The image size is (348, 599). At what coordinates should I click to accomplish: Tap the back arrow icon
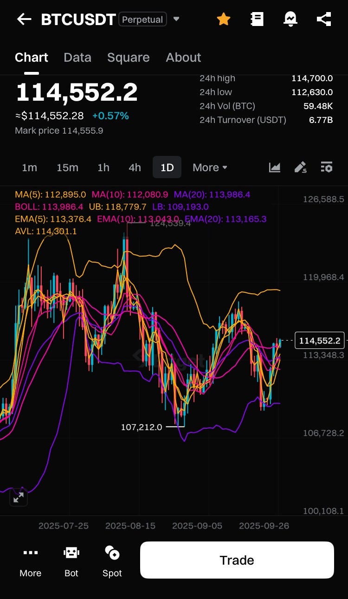point(24,19)
